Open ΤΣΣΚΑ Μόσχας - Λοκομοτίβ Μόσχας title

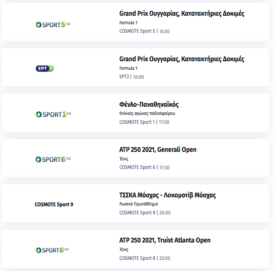(x=168, y=195)
